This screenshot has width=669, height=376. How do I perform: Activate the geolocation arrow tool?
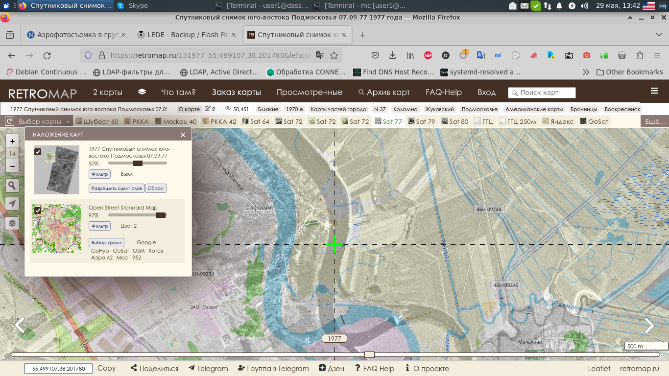pyautogui.click(x=12, y=203)
